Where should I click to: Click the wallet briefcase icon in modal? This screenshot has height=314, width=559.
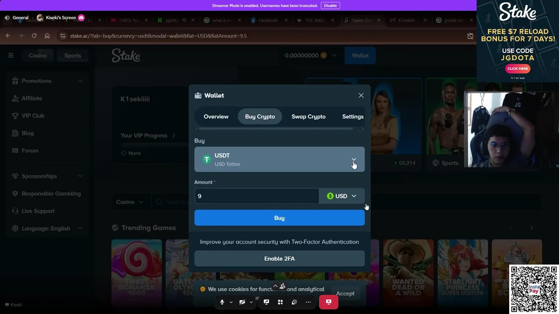point(198,96)
